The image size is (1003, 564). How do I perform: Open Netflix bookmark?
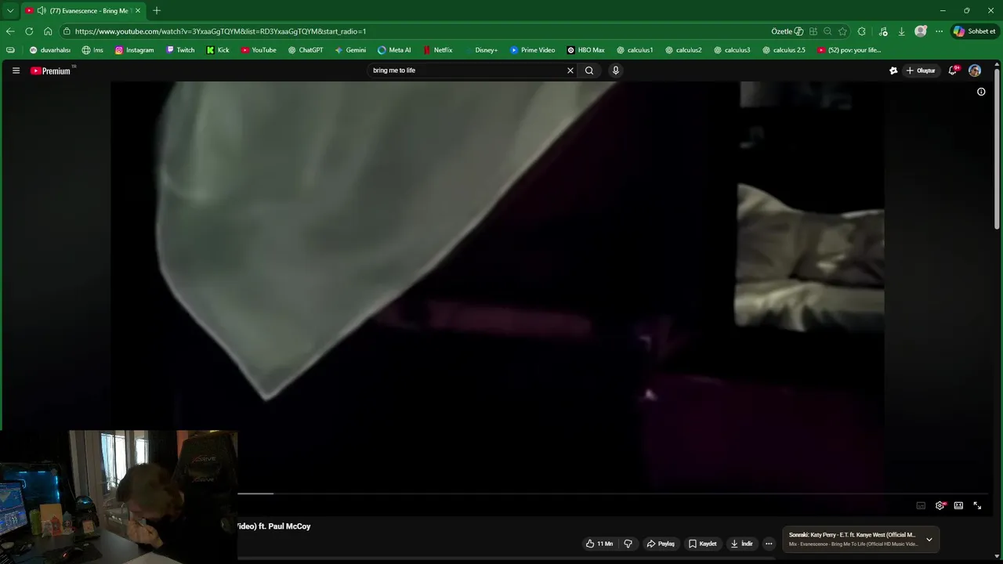click(x=438, y=50)
